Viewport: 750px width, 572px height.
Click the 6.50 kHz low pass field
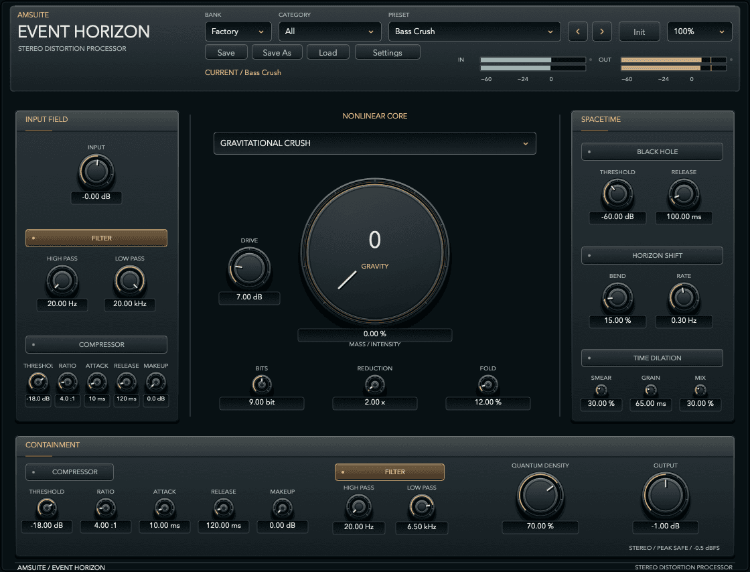(x=421, y=527)
